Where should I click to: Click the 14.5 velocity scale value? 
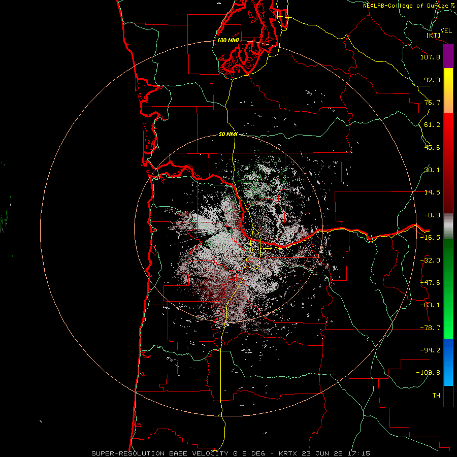click(x=432, y=192)
